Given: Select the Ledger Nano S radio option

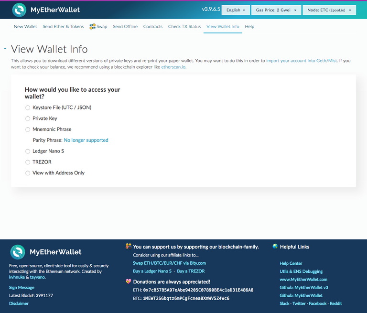Looking at the screenshot, I should (28, 151).
